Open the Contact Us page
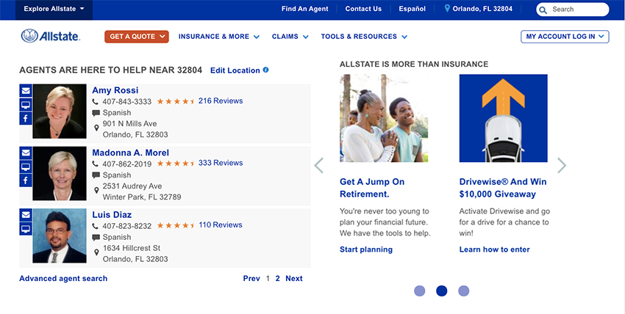This screenshot has height=314, width=625. 363,9
